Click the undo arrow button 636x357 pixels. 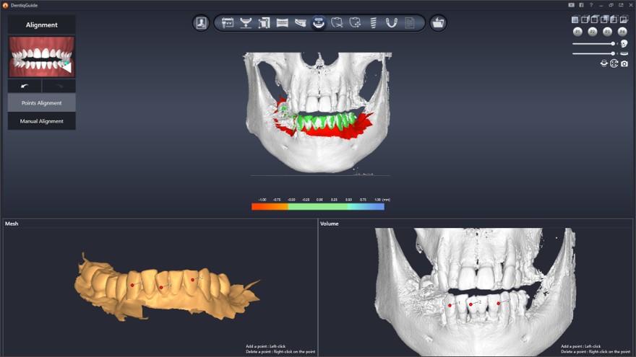(x=25, y=86)
